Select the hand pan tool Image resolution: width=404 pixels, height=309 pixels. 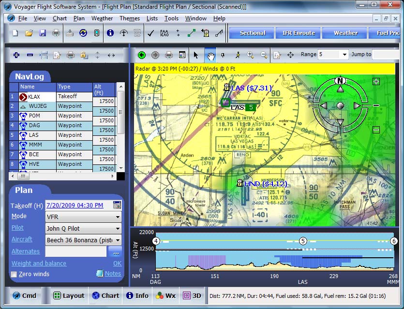(211, 55)
